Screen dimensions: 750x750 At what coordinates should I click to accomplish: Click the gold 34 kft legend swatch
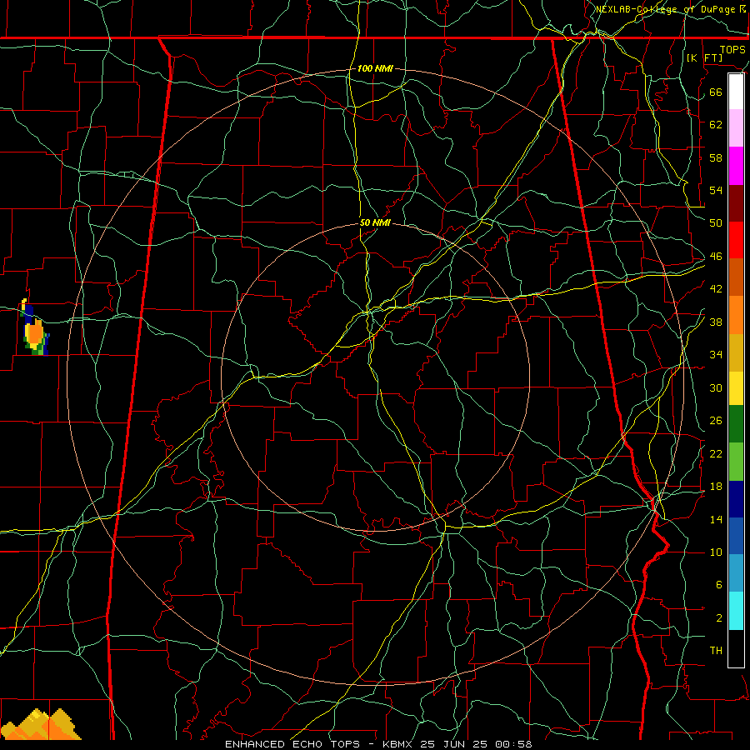coord(736,352)
